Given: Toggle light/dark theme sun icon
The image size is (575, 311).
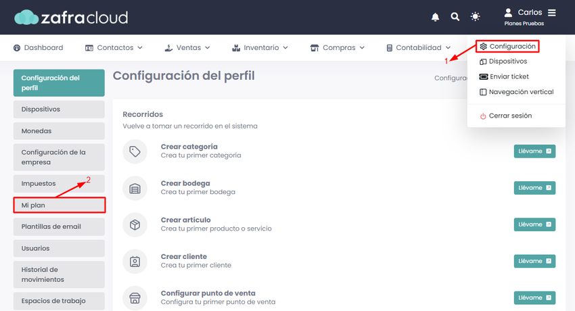Looking at the screenshot, I should point(476,16).
